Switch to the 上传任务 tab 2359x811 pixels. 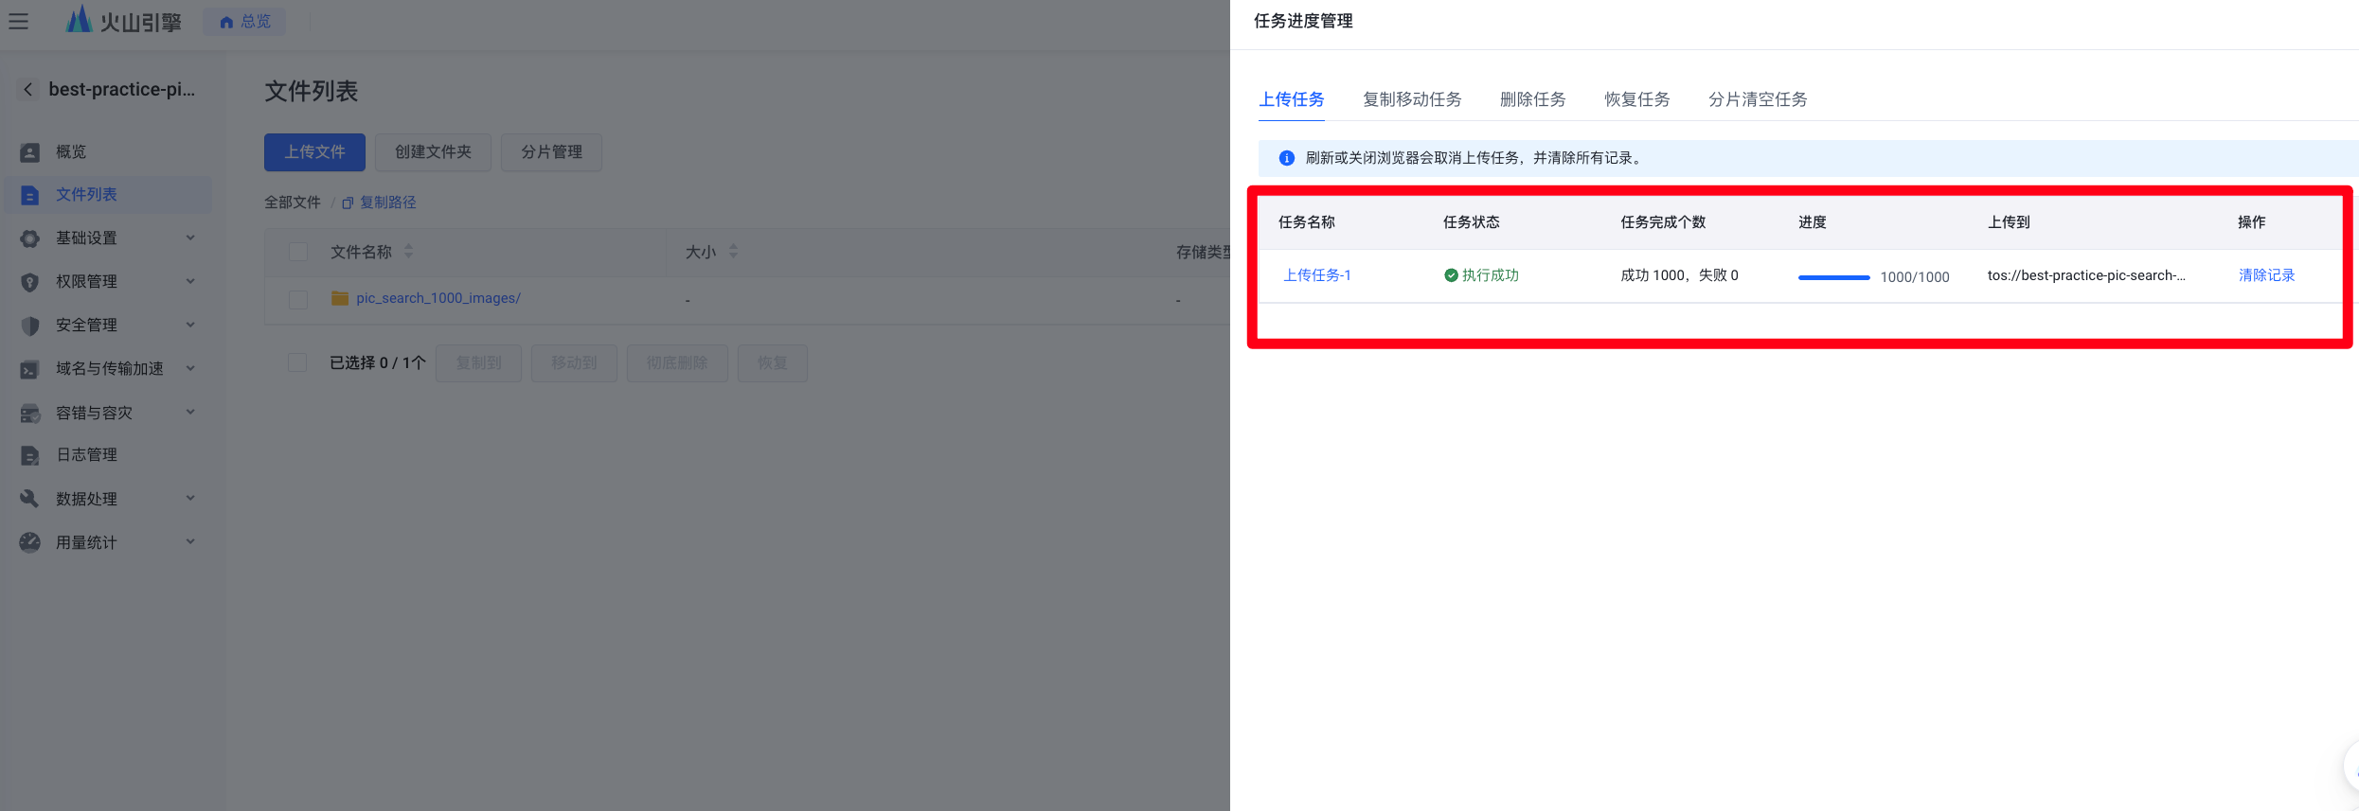(1292, 99)
